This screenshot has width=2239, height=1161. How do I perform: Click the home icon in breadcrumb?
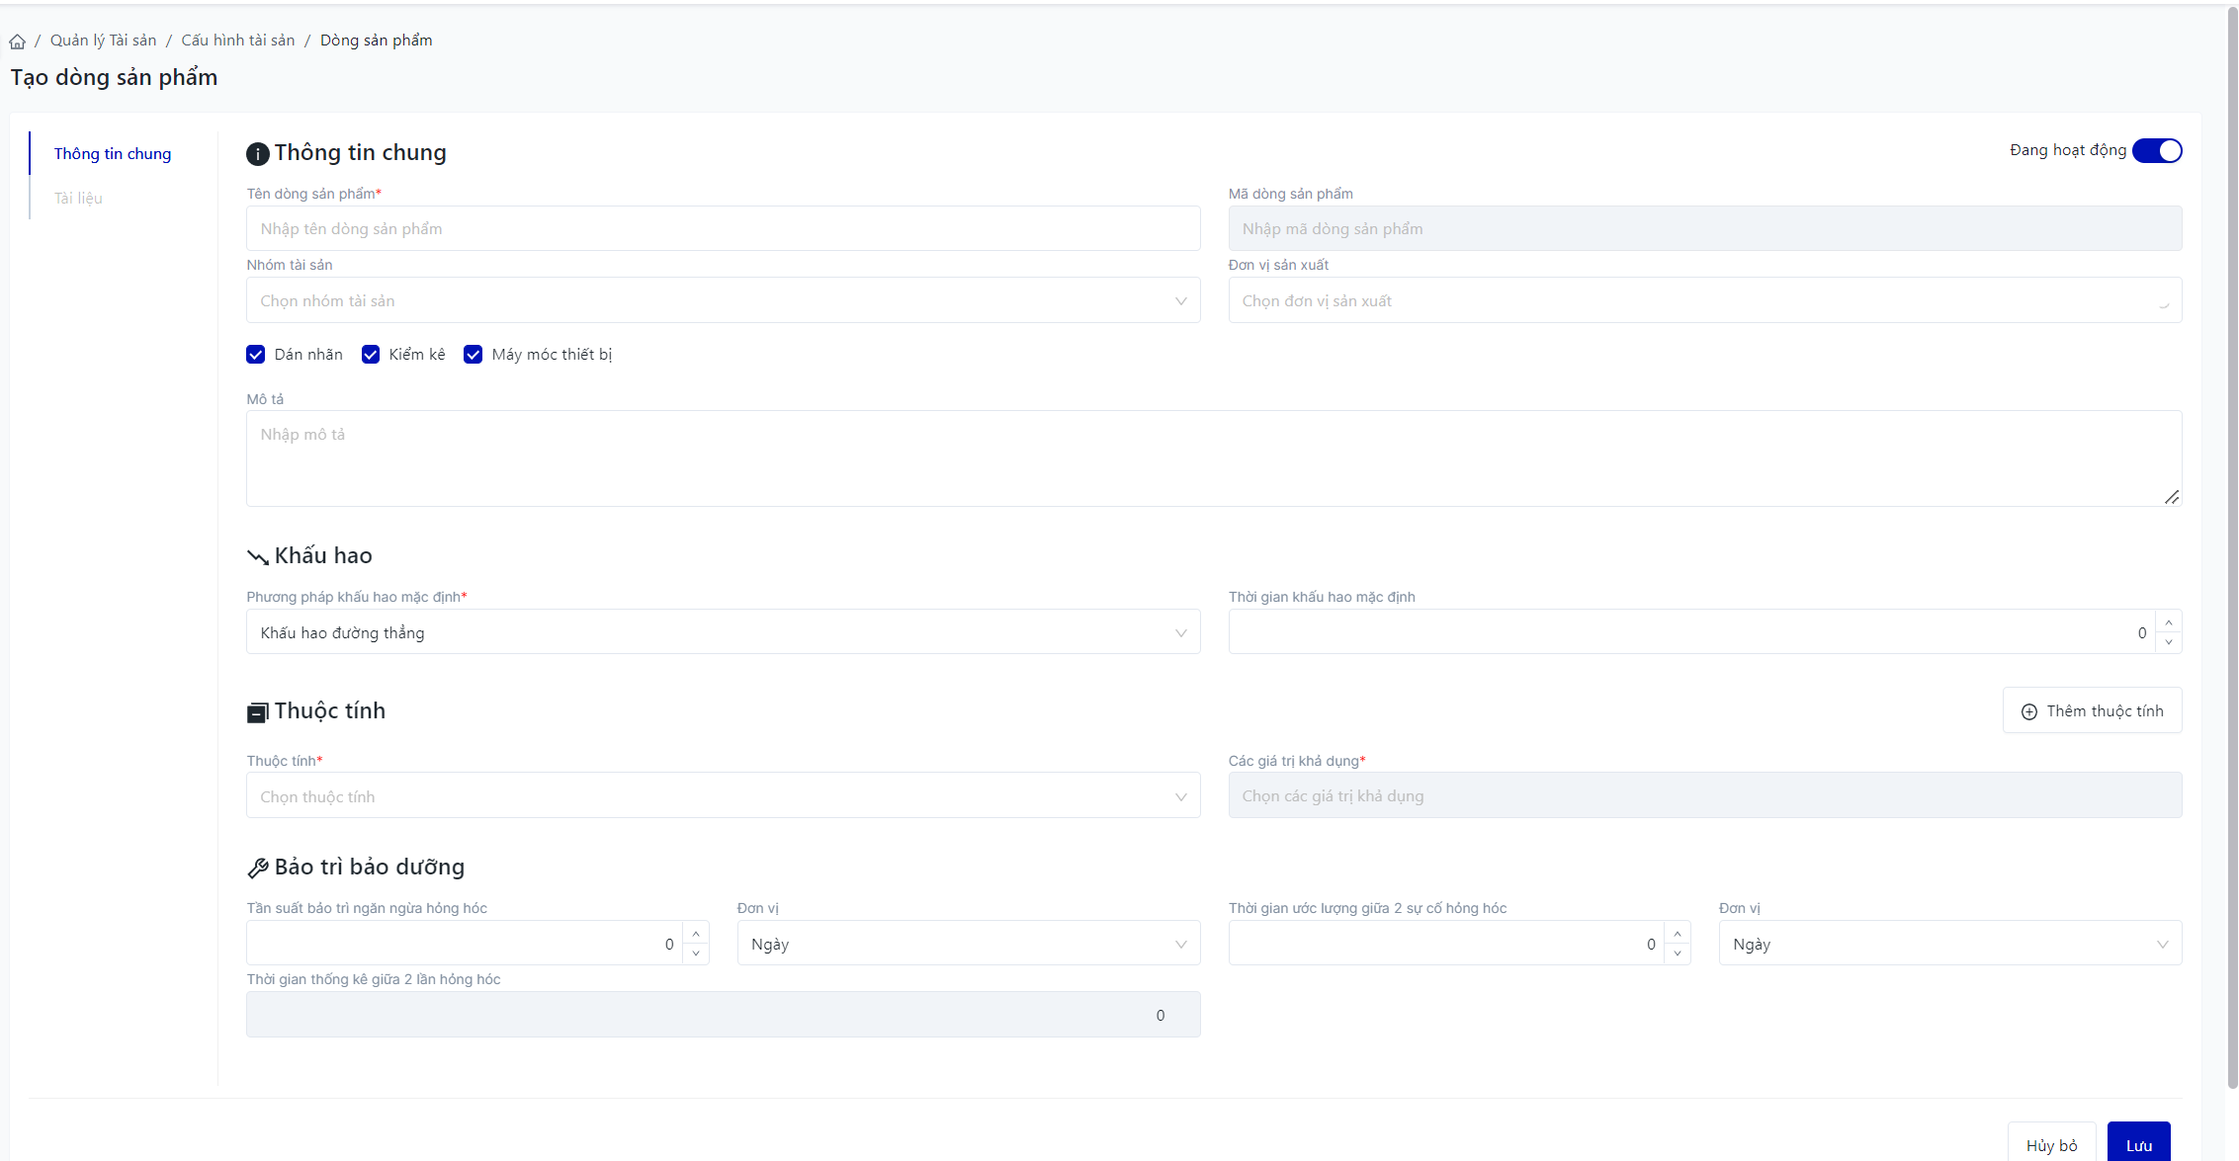tap(18, 41)
